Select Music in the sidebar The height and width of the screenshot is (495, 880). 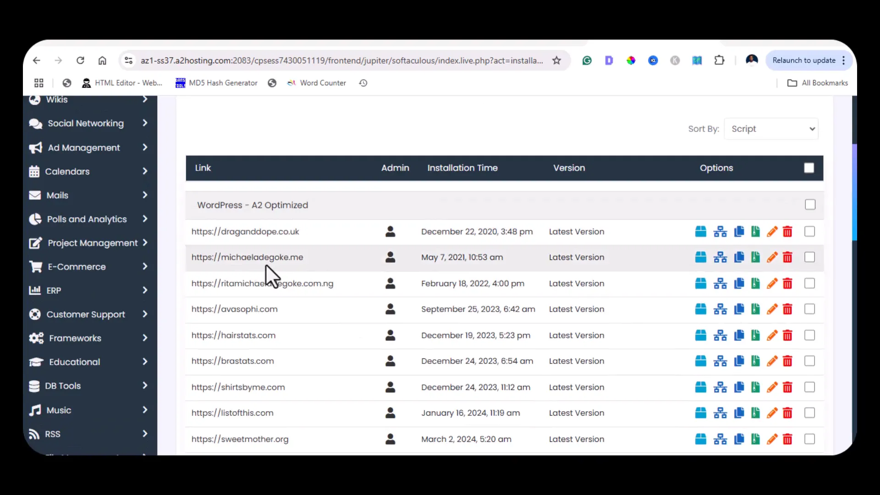pos(59,410)
